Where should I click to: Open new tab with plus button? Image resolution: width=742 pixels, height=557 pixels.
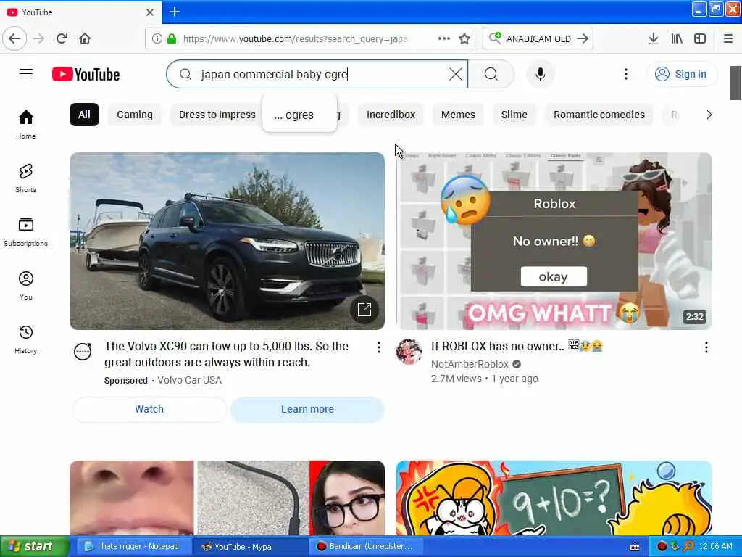[175, 12]
